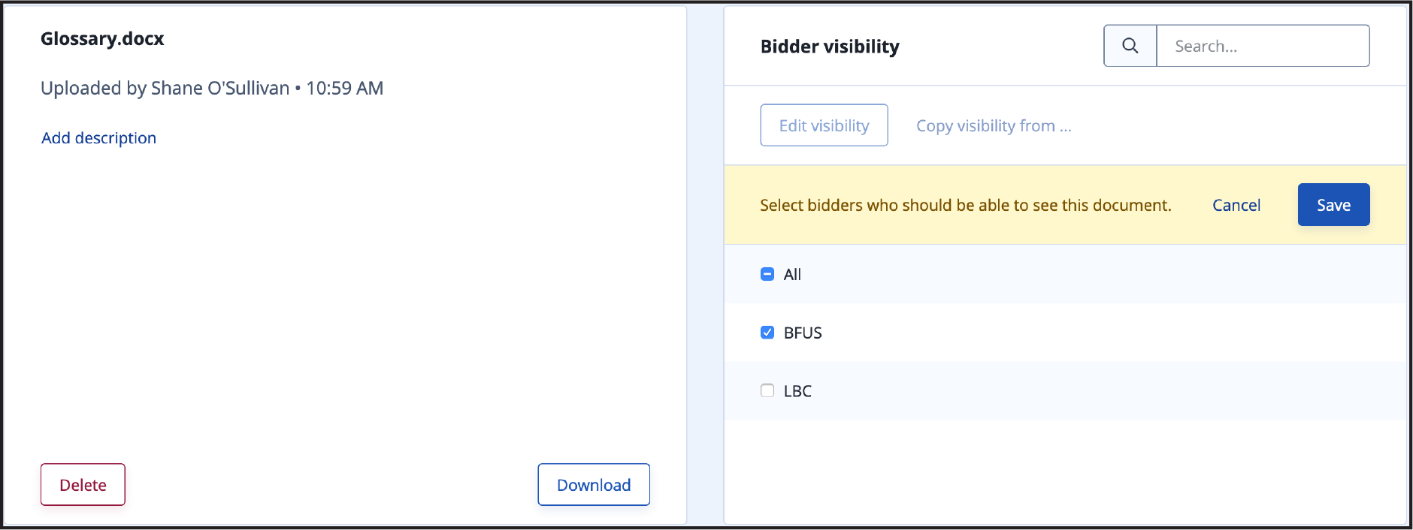Click the BFUS label text

point(803,333)
